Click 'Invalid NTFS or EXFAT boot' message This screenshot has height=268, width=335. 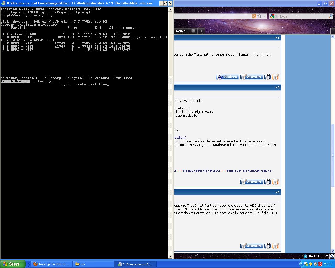(x=27, y=40)
